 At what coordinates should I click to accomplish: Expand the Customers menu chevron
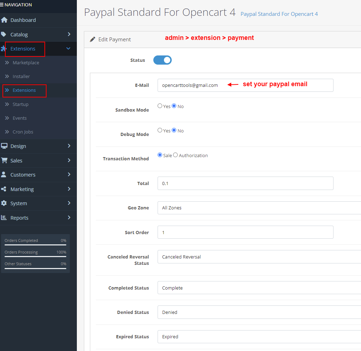coord(69,174)
